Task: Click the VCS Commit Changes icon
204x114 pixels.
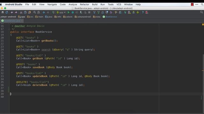Action: point(98,12)
